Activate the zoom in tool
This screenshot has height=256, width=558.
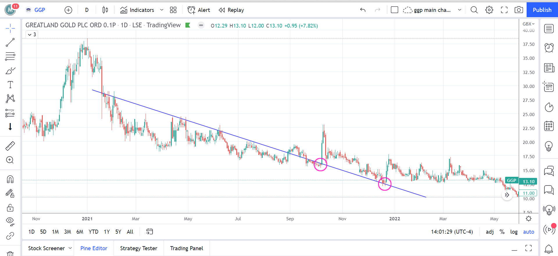[x=10, y=160]
